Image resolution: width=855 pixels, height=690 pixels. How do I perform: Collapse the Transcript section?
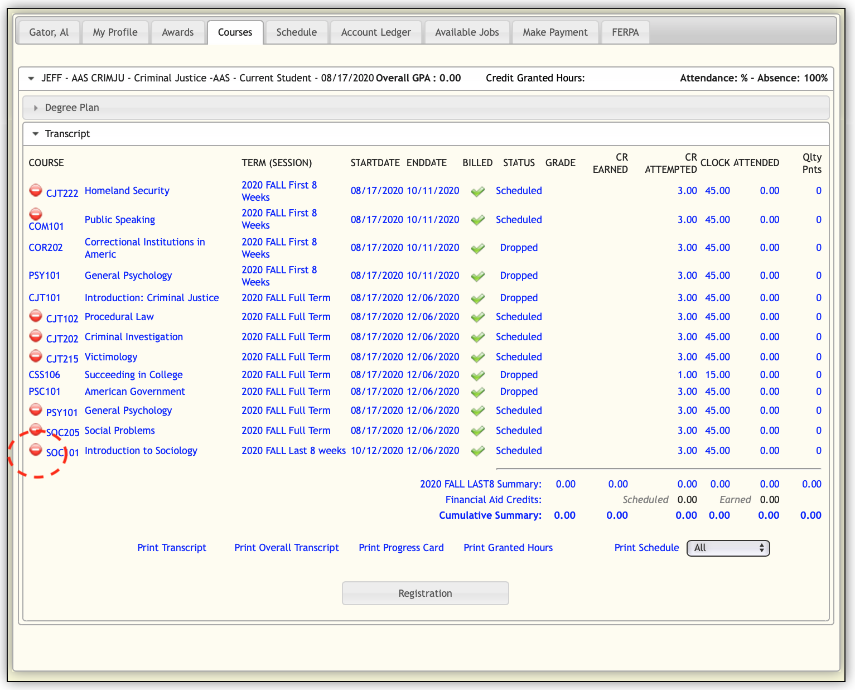(x=67, y=134)
